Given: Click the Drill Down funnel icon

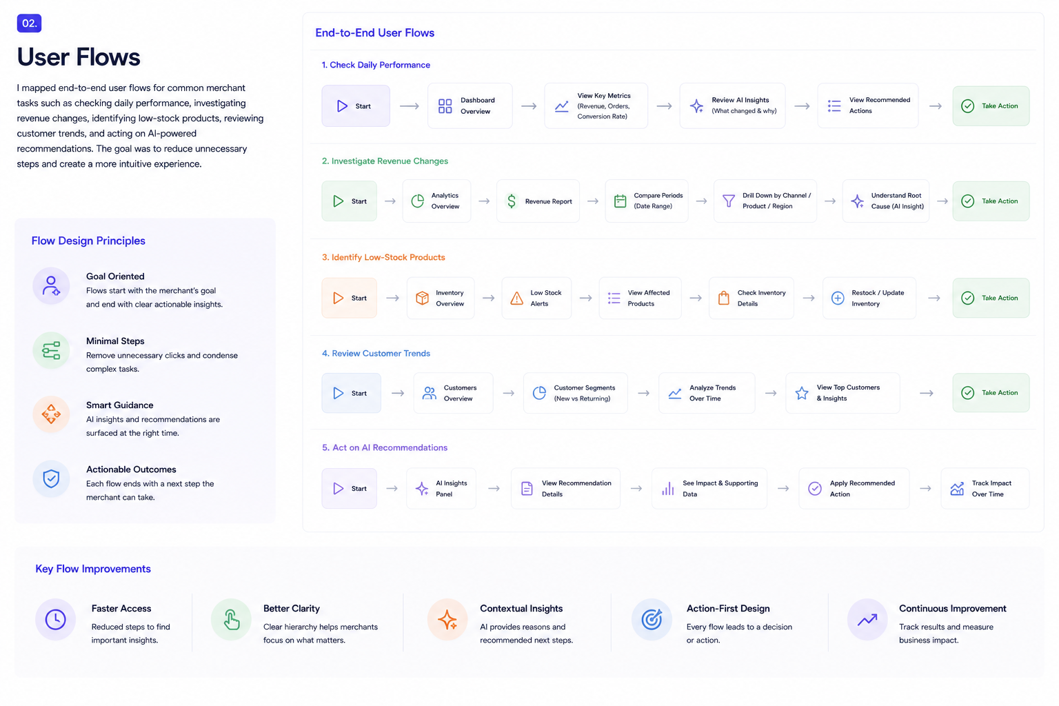Looking at the screenshot, I should tap(729, 201).
